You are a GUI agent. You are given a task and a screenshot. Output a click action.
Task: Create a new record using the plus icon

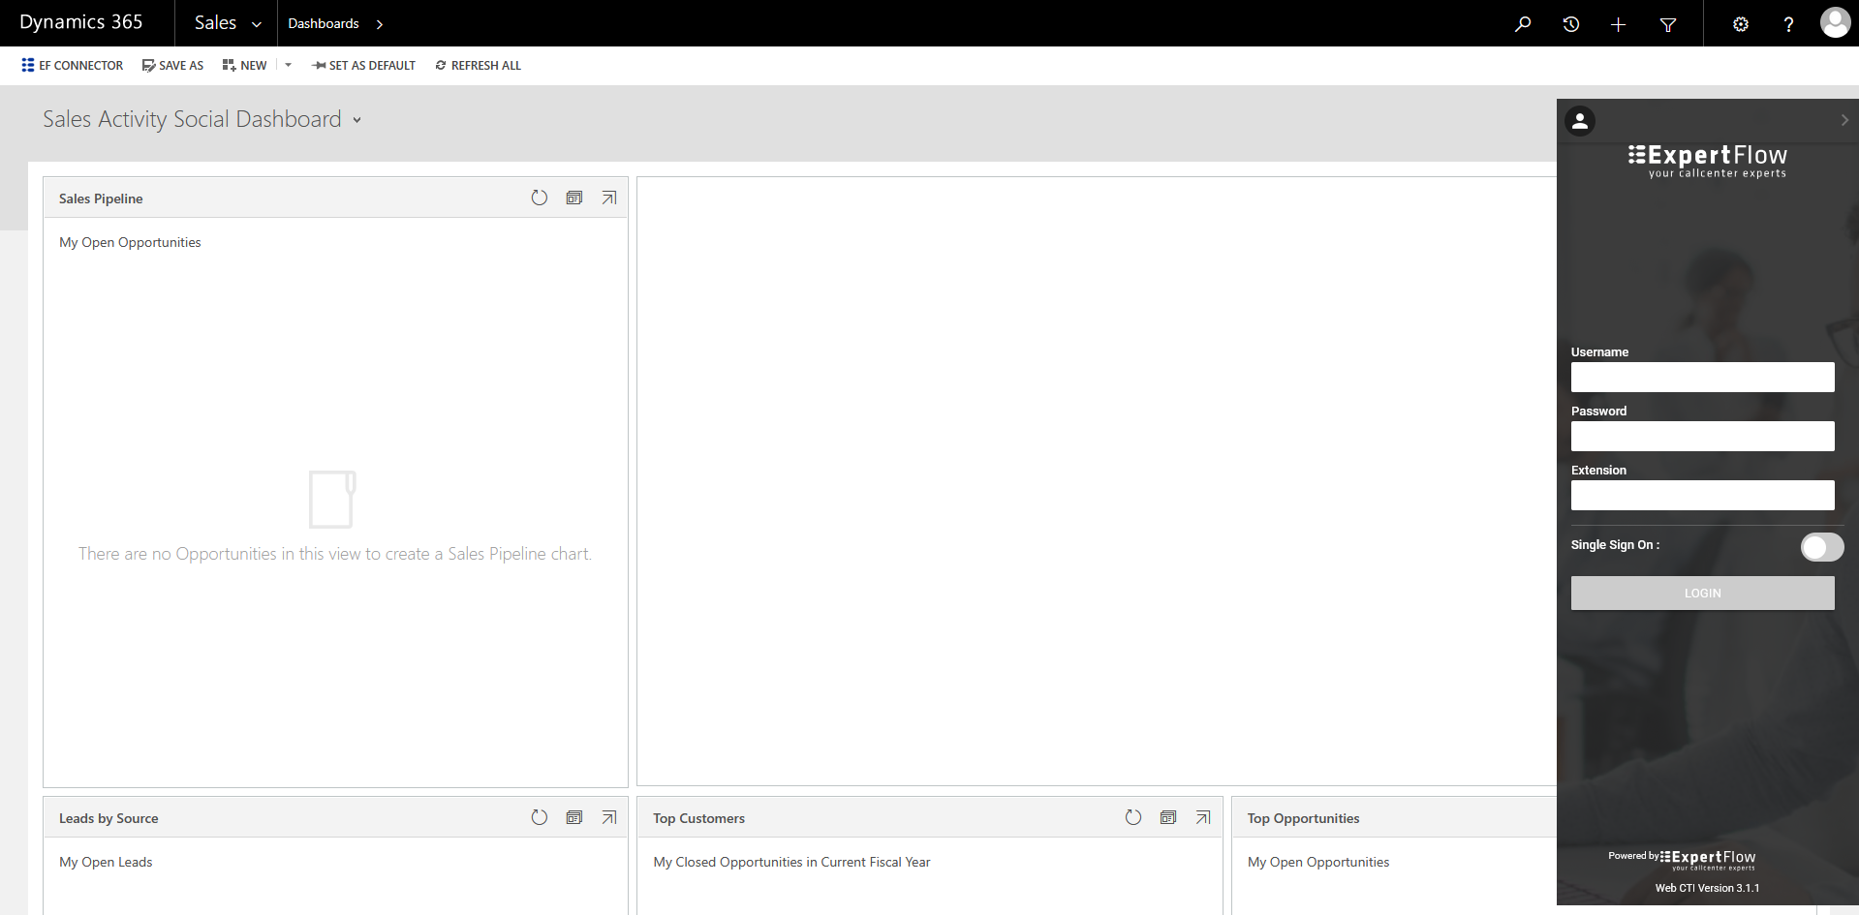point(1618,23)
